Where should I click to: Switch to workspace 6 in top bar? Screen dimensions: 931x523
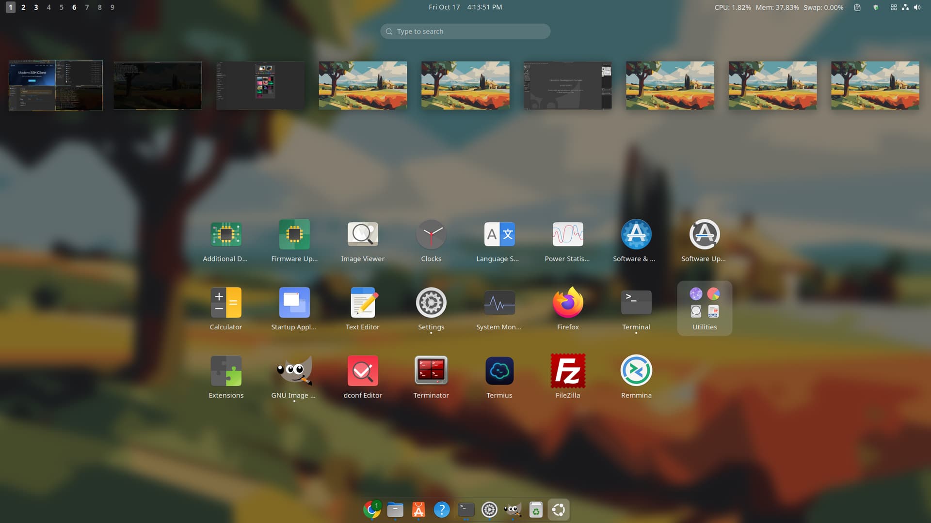click(74, 7)
